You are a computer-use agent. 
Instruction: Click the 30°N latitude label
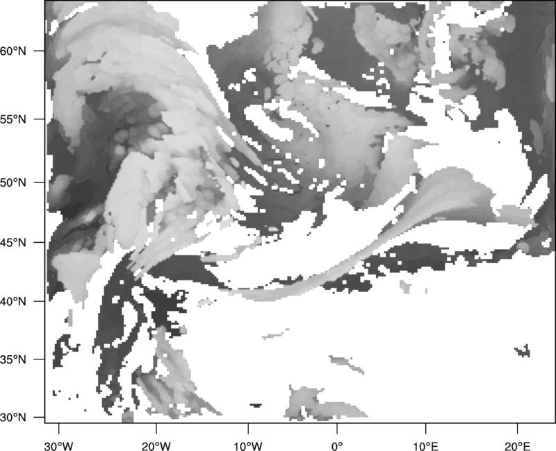(13, 418)
